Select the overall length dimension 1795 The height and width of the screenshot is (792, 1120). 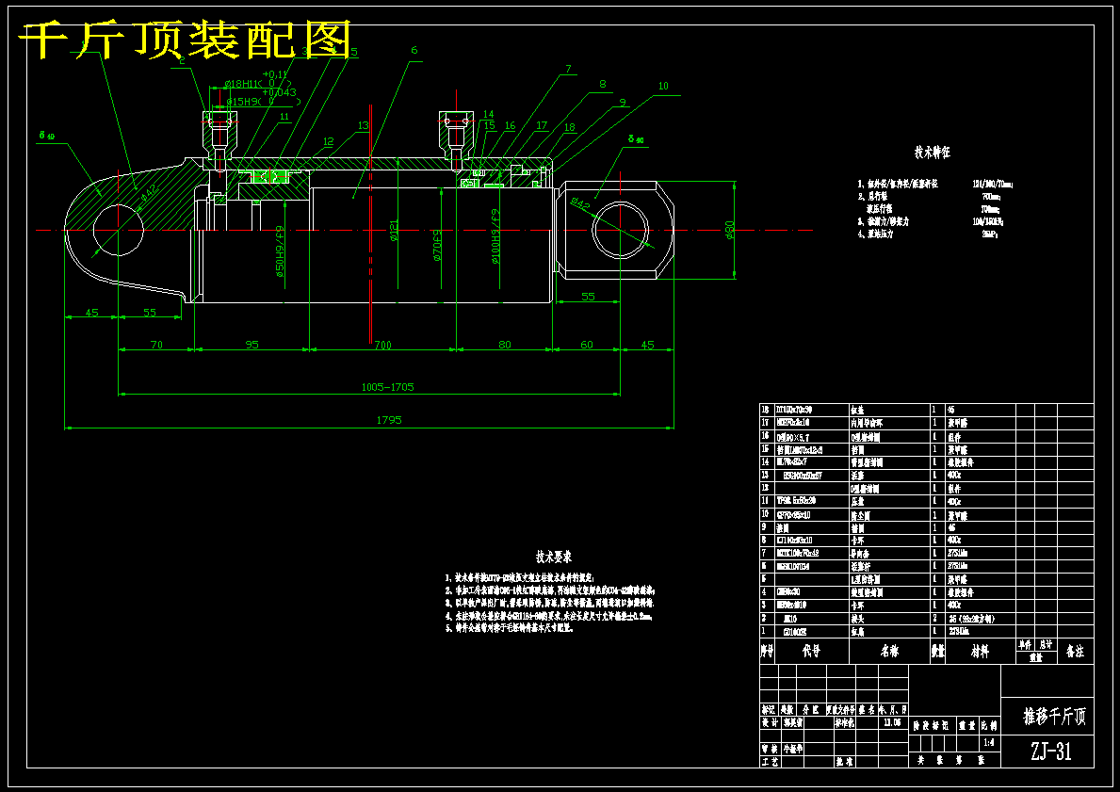(x=389, y=420)
